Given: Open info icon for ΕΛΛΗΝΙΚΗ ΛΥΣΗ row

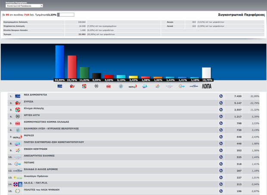Looking at the screenshot, I should (221, 130).
